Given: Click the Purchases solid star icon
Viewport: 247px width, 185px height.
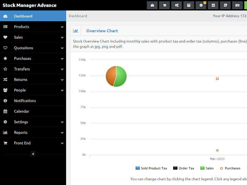Looking at the screenshot, I should pos(5,58).
